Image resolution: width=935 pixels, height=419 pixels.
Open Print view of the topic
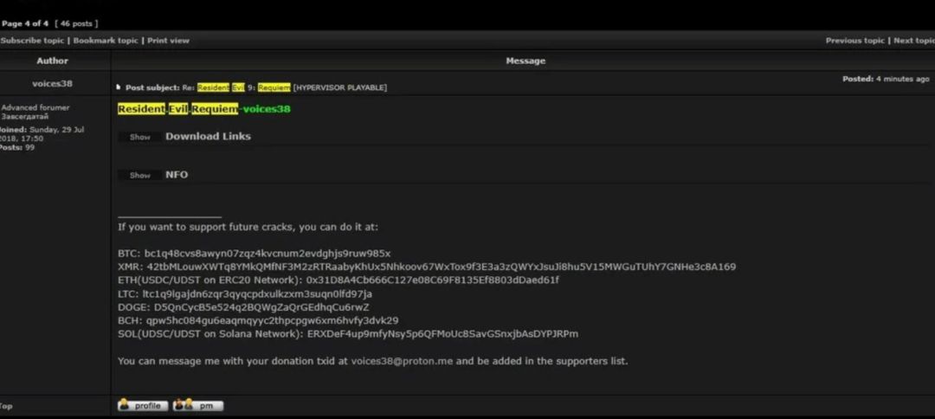tap(168, 41)
